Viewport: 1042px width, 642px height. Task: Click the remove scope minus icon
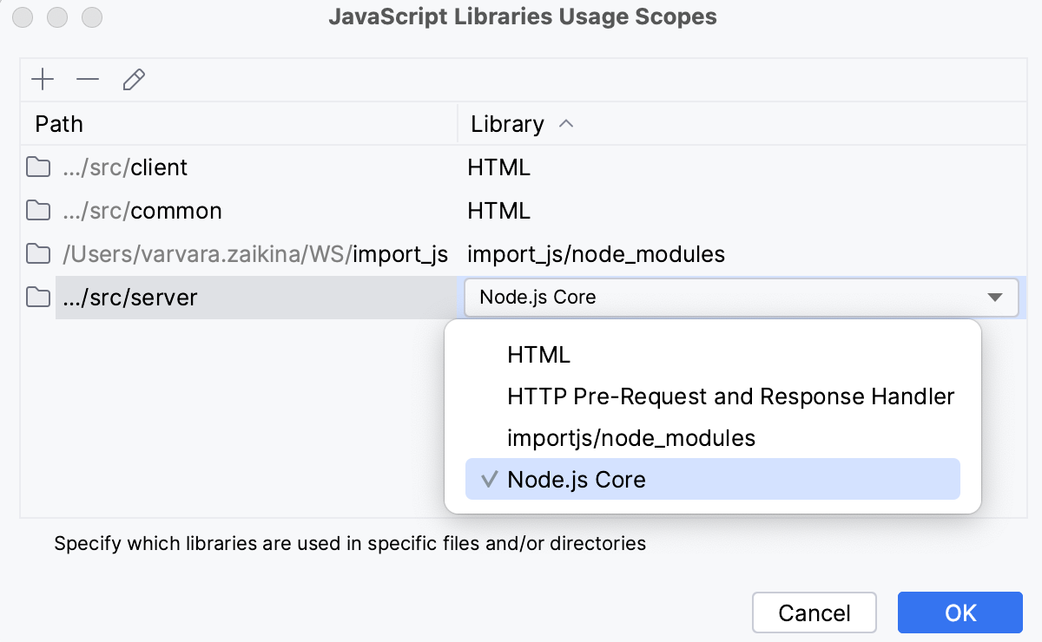87,79
